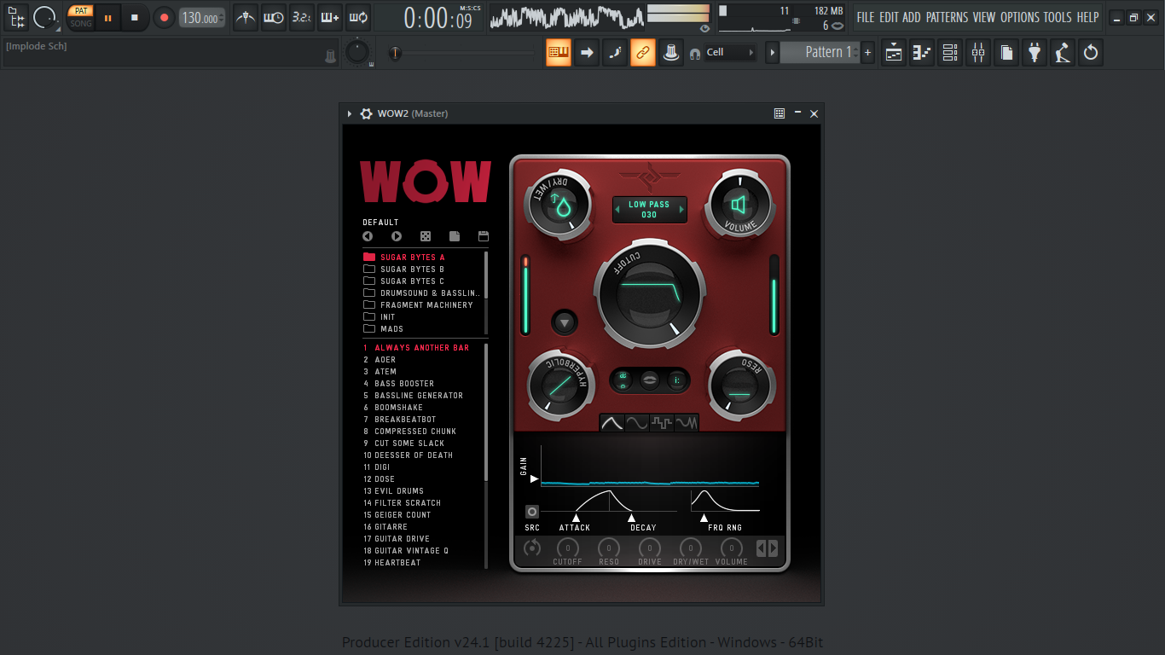Click the record button in transport bar
Viewport: 1165px width, 655px height.
point(164,17)
